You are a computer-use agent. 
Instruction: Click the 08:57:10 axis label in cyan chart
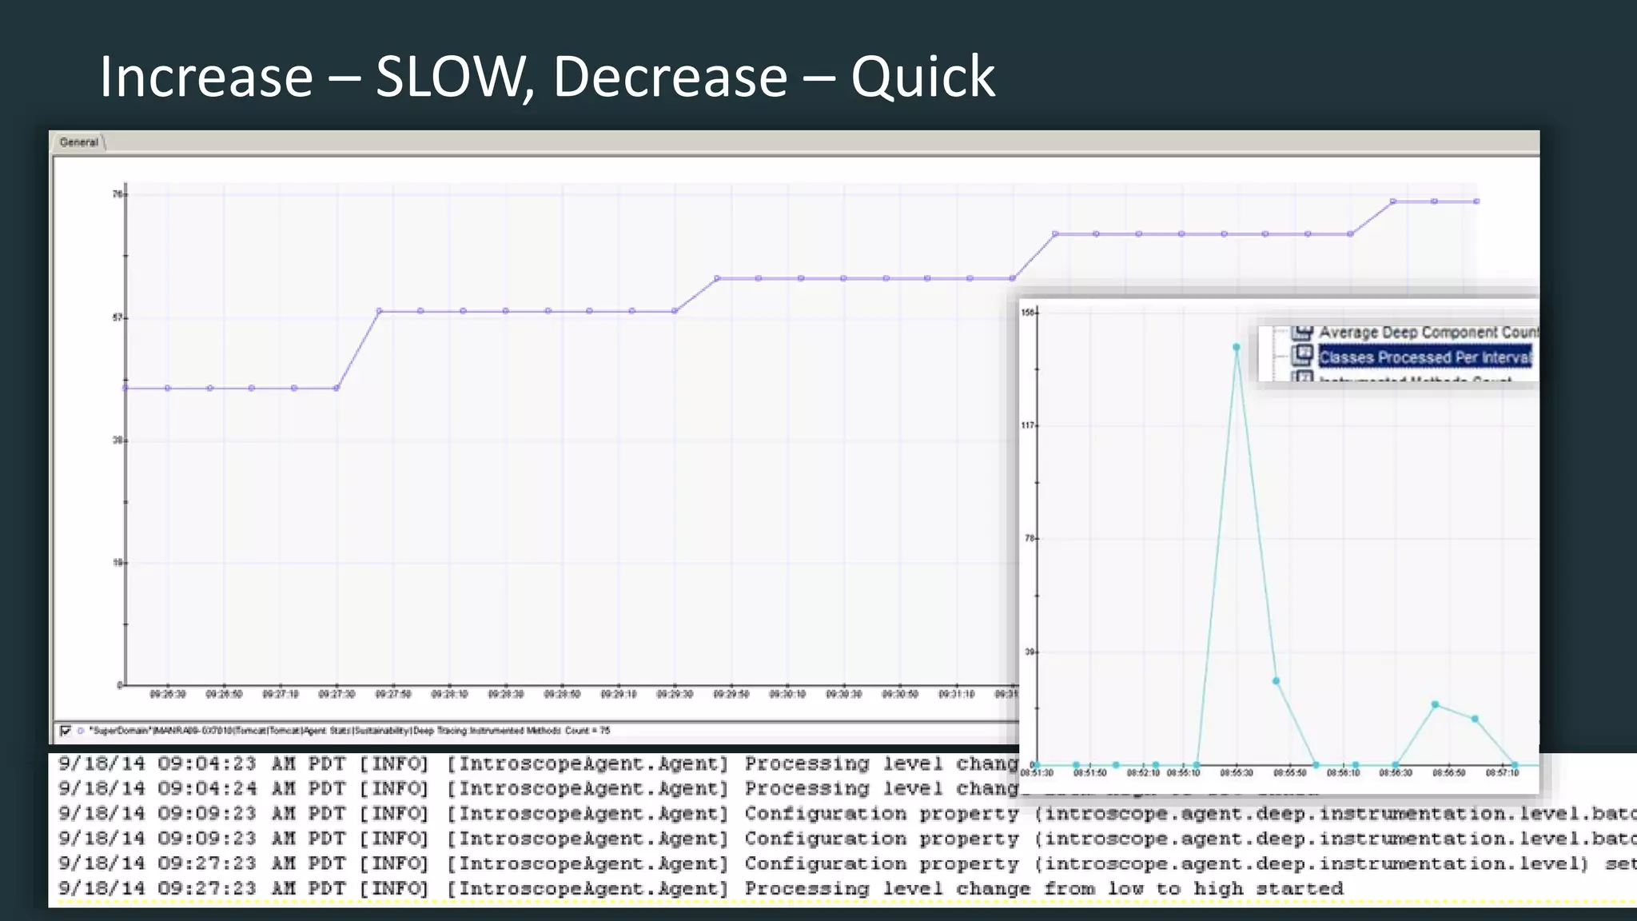click(1503, 773)
